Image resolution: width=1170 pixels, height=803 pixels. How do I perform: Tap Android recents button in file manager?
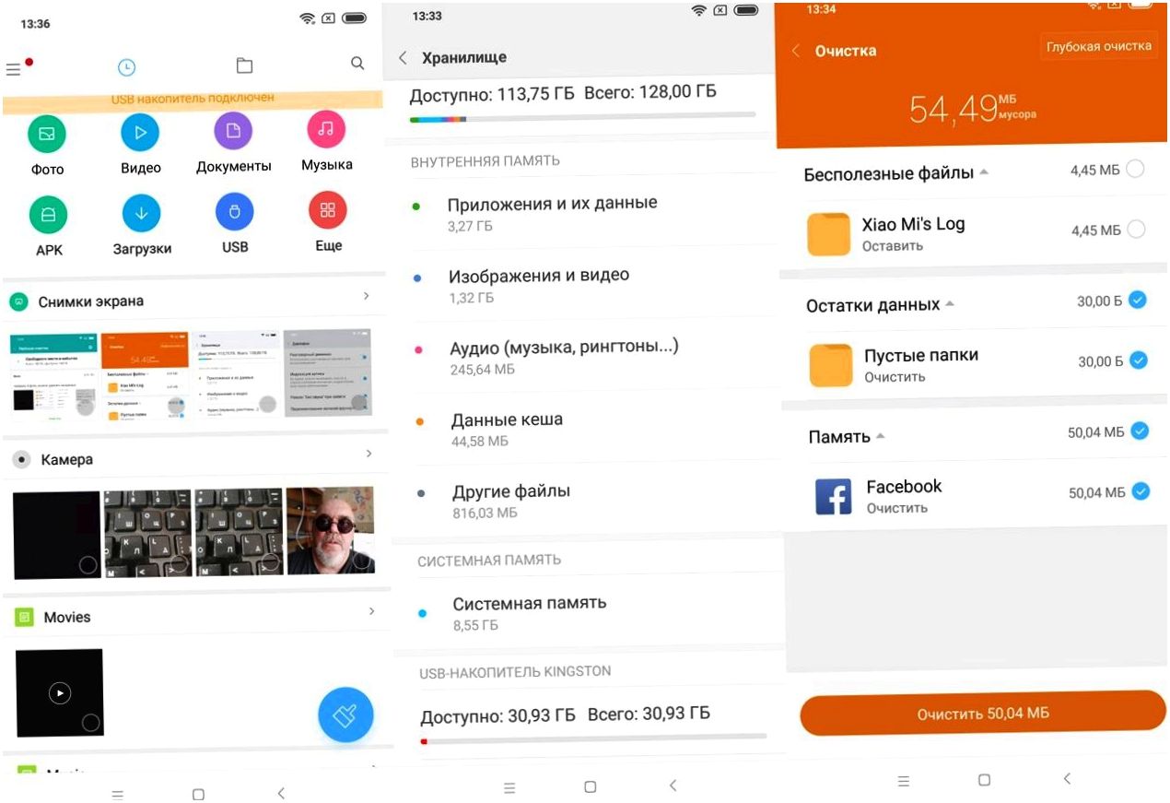[117, 795]
